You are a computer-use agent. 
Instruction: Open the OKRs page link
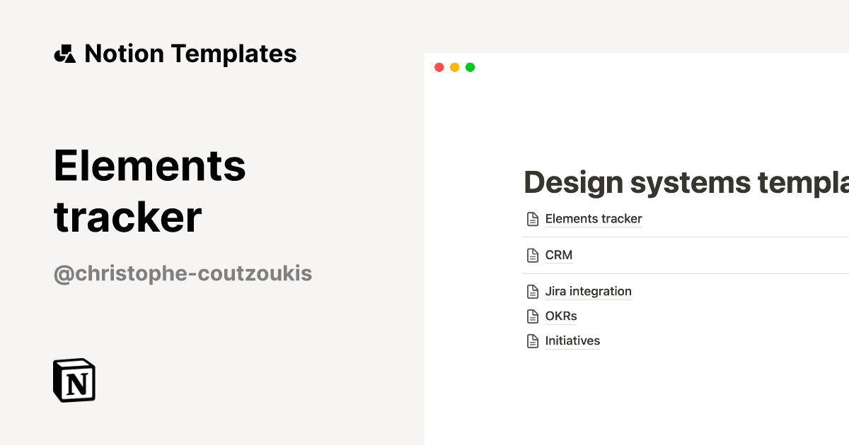[560, 316]
